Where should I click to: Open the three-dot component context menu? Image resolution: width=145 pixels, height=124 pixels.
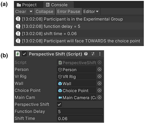coord(100,54)
